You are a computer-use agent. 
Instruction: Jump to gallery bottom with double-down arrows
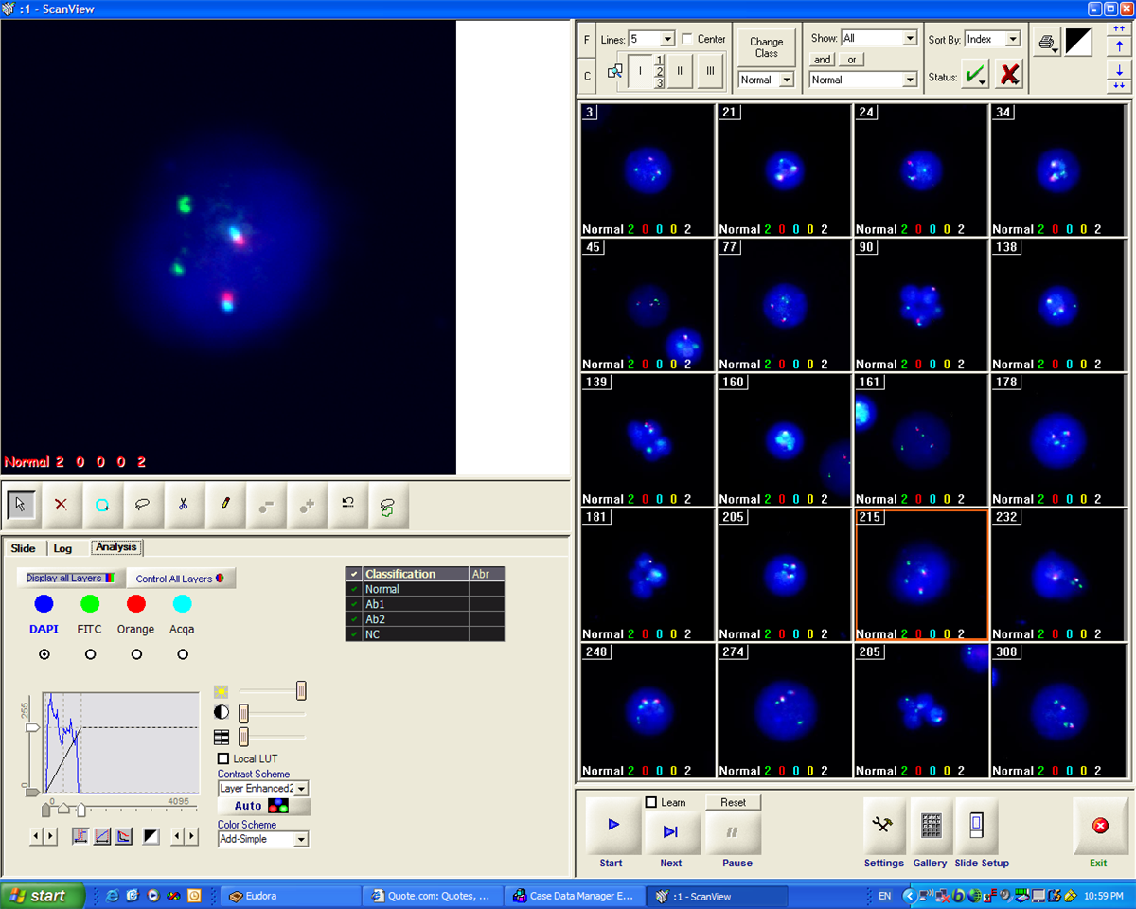click(1119, 85)
